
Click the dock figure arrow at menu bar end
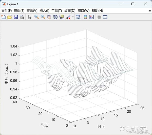coord(150,11)
